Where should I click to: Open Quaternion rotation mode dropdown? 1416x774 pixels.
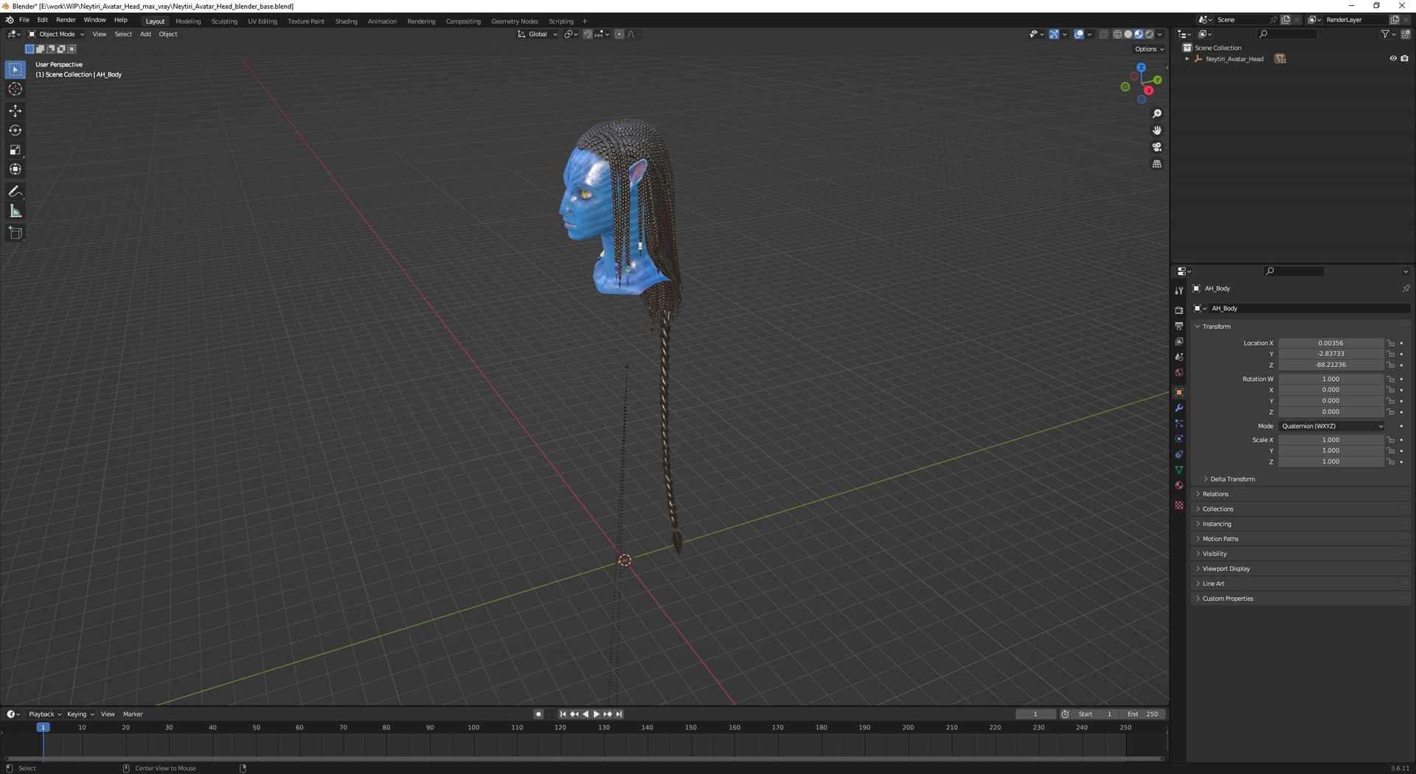click(1332, 426)
